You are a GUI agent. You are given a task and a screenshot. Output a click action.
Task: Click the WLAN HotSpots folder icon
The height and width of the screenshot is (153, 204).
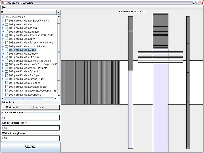pyautogui.click(x=6, y=68)
